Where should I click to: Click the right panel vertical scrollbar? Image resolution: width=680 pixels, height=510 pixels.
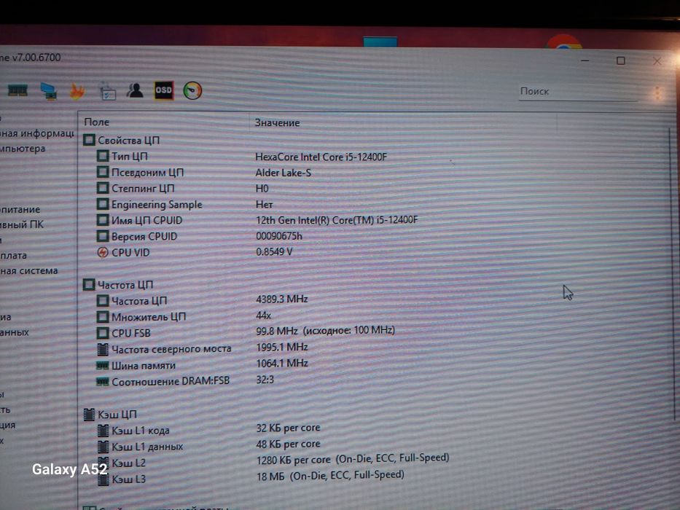pos(673,273)
